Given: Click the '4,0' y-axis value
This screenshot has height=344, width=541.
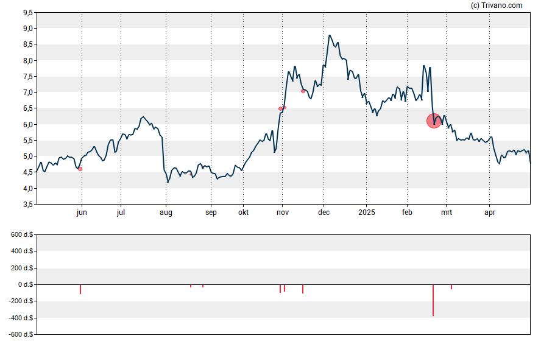Looking at the screenshot, I should click(x=28, y=189).
